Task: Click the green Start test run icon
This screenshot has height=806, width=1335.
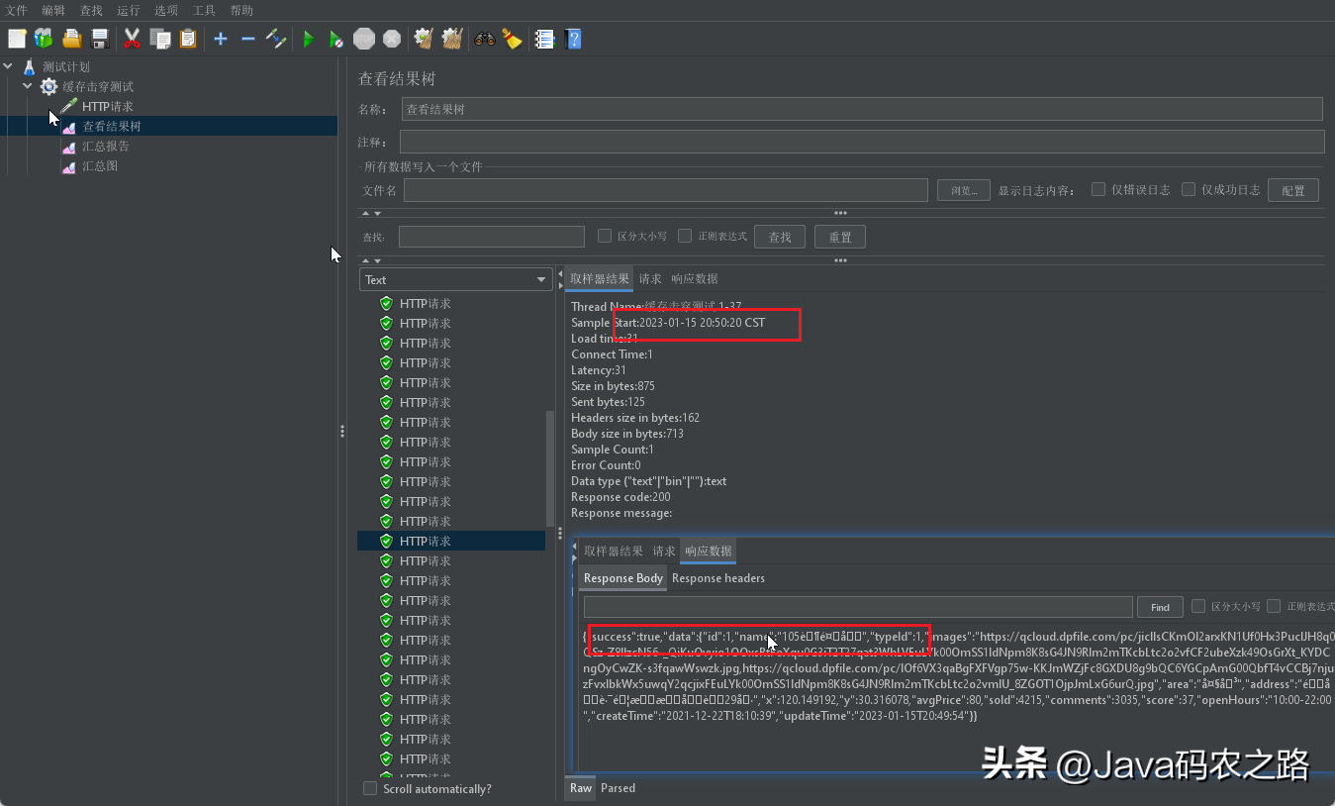Action: [309, 39]
